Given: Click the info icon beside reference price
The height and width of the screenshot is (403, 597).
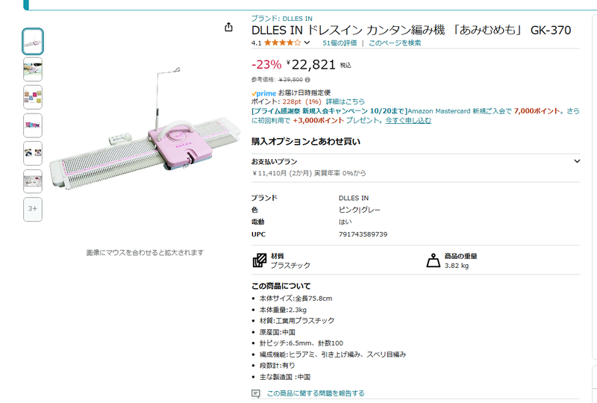Looking at the screenshot, I should click(x=307, y=80).
